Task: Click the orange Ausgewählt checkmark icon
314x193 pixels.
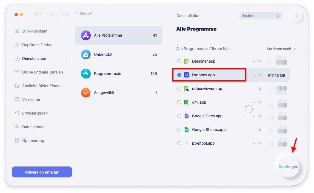Action: (x=86, y=93)
